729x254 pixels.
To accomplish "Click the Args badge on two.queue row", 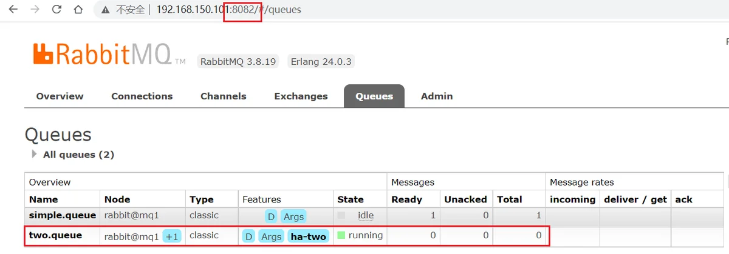I will click(271, 236).
